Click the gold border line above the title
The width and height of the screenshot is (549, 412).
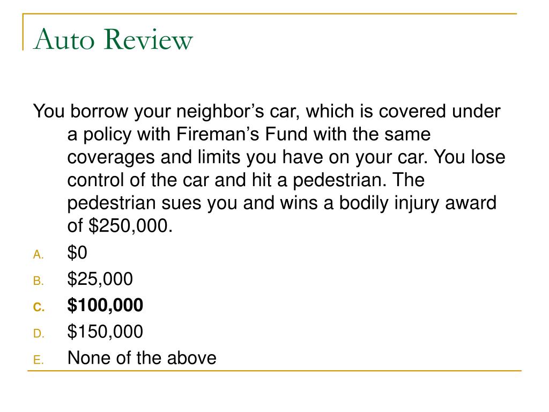(x=270, y=14)
